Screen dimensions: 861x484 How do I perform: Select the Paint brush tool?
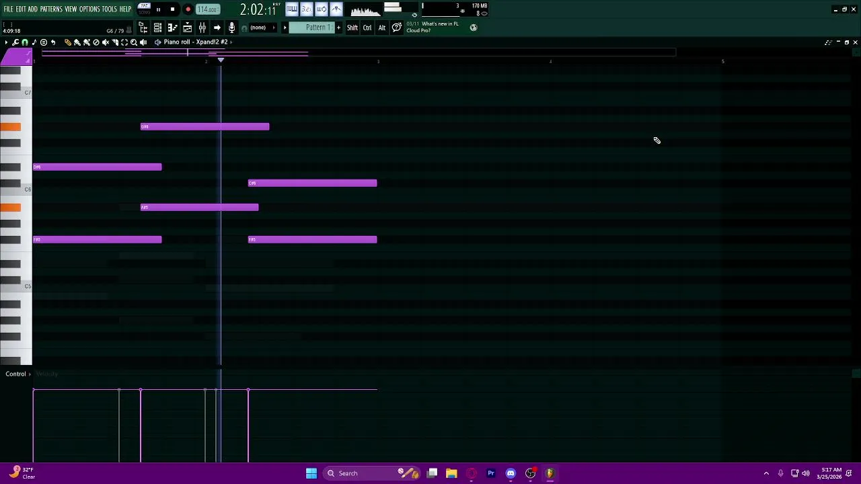[x=77, y=42]
